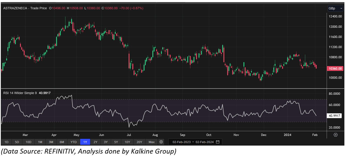This screenshot has height=156, width=346.
Task: Click the 10000.00 price axis label
Action: 335,78
